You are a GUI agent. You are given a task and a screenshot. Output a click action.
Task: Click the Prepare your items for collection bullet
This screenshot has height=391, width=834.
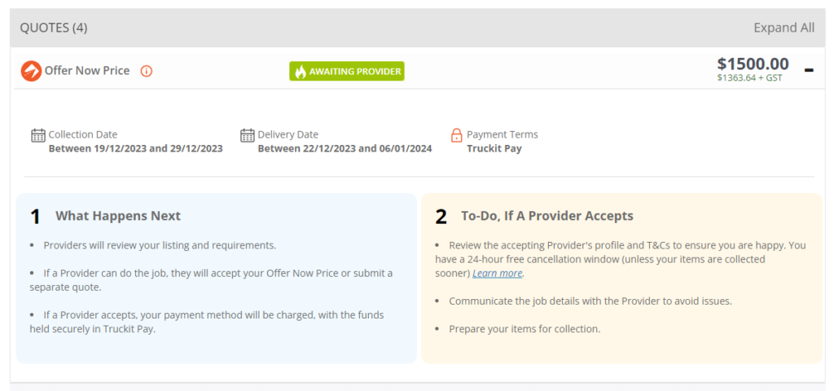[525, 329]
